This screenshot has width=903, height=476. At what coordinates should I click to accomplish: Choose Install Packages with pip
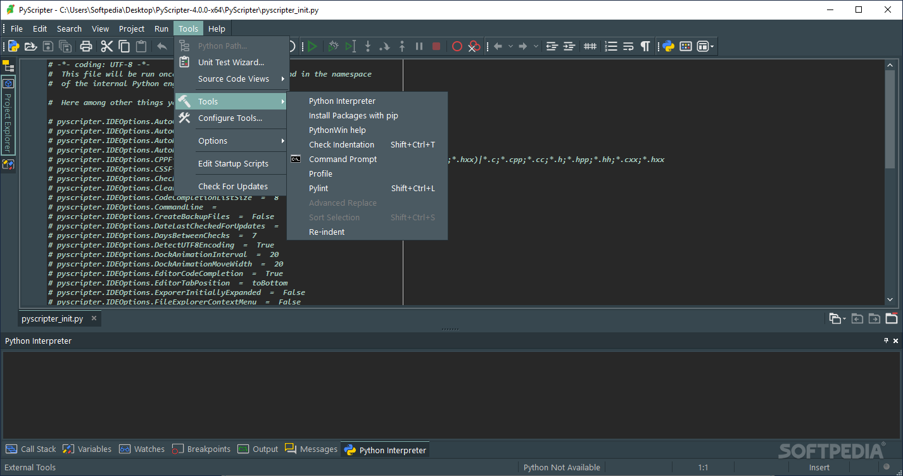click(367, 115)
